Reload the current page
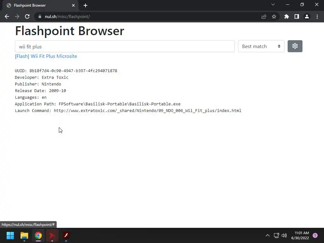This screenshot has height=243, width=324. [x=27, y=16]
